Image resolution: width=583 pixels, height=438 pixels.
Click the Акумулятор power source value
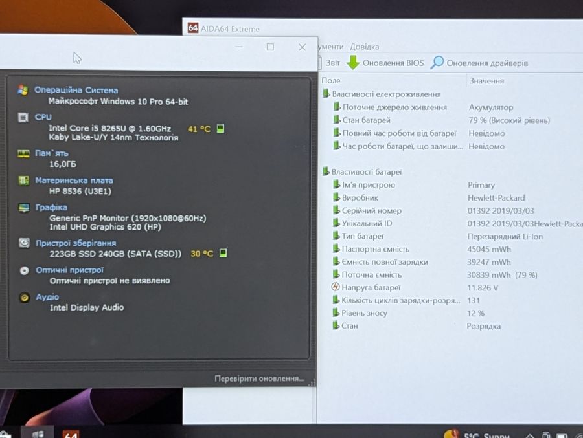pos(491,107)
